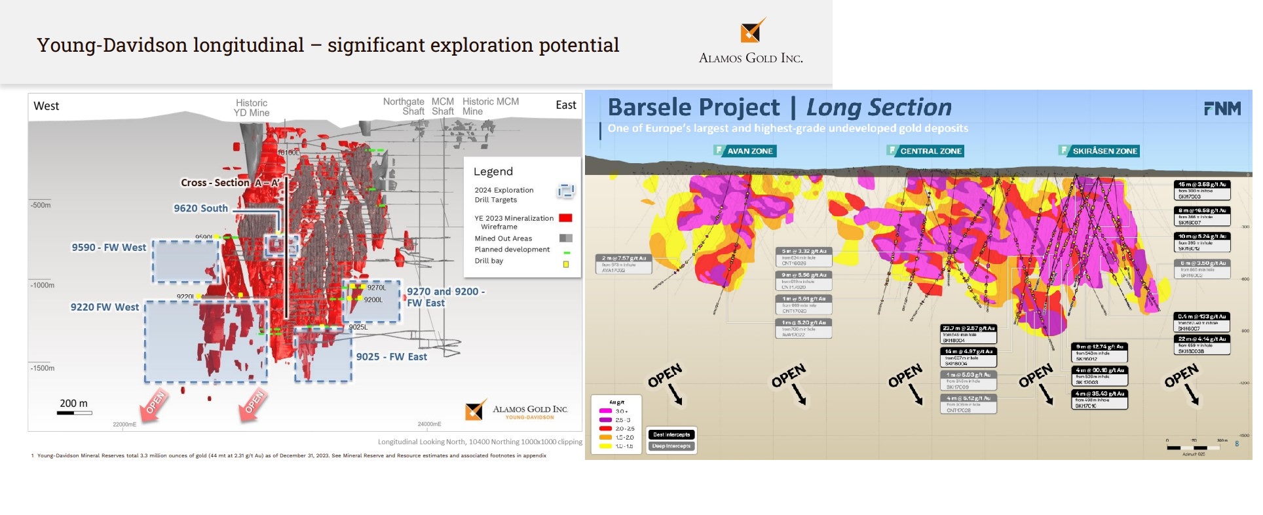The image size is (1263, 515).
Task: Click the 9025 - FW East label
Action: 392,357
